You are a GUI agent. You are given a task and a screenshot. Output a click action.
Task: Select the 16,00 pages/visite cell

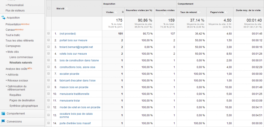(228, 107)
